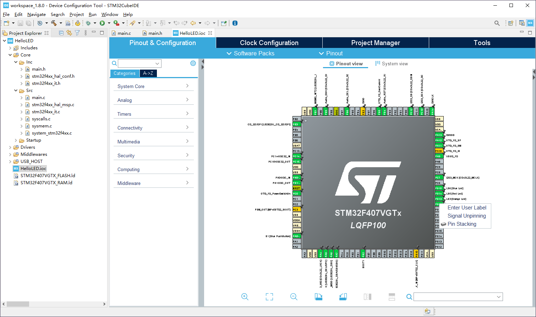Select the Zoom In tool below the chip pinout
536x317 pixels.
[245, 296]
